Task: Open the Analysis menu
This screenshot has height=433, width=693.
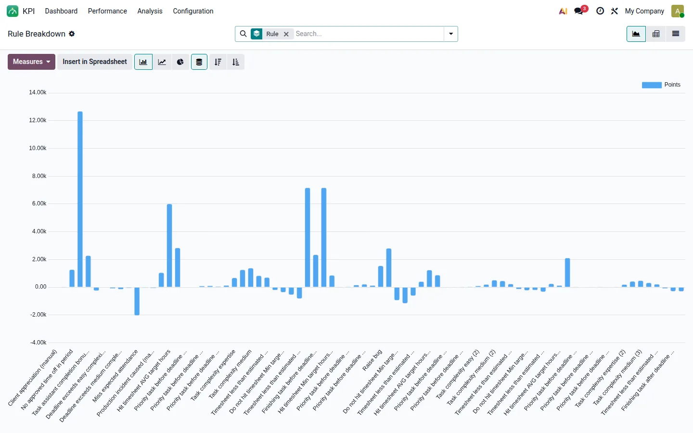Action: coord(150,11)
